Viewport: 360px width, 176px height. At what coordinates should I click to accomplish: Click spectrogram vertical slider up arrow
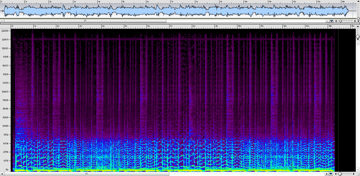[x=358, y=26]
